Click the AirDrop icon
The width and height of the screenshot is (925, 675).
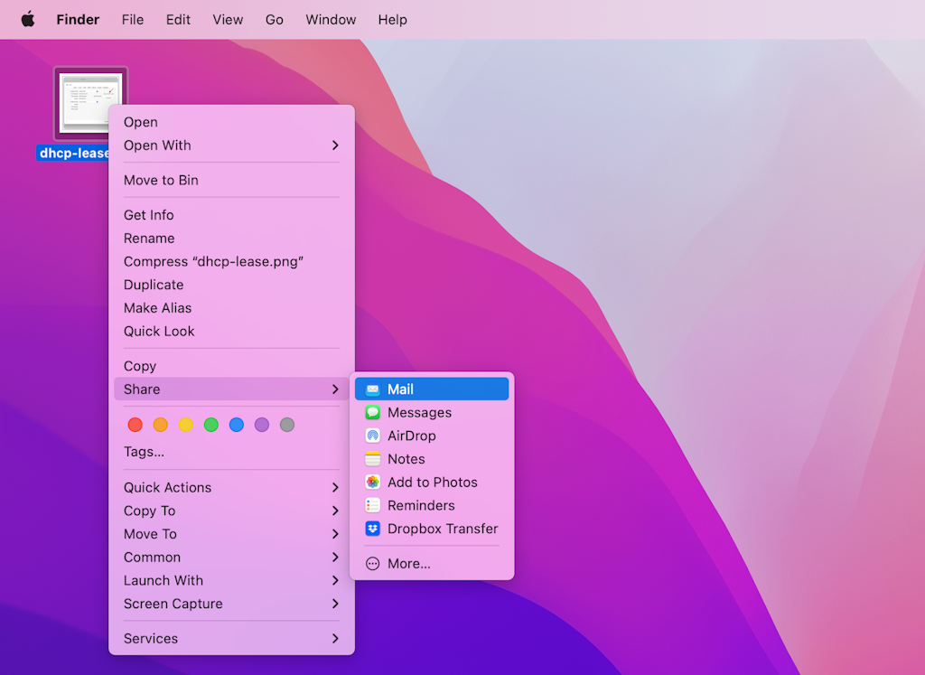373,436
